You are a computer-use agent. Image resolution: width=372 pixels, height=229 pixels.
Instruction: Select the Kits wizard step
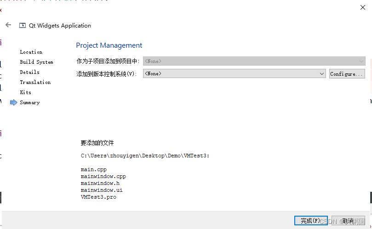click(26, 92)
